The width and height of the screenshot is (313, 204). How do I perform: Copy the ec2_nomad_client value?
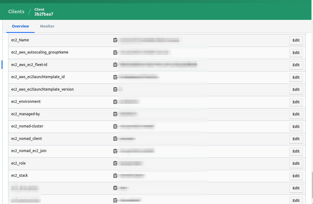pos(115,139)
